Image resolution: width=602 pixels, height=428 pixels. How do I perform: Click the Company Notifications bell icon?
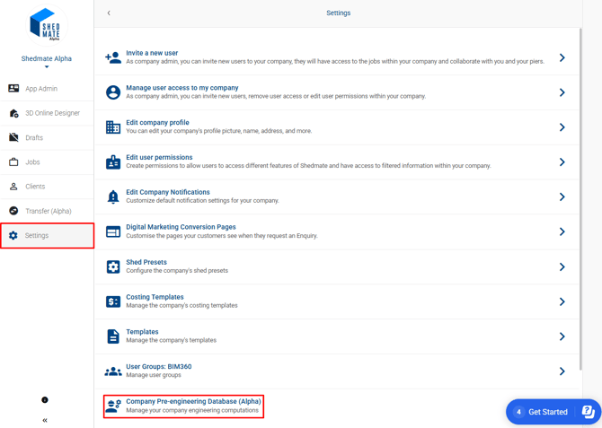(113, 197)
